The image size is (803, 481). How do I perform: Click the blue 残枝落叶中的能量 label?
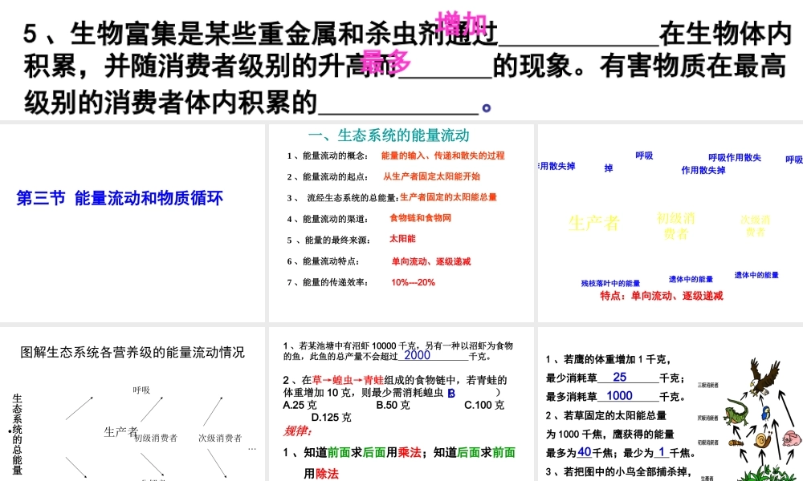pyautogui.click(x=610, y=283)
